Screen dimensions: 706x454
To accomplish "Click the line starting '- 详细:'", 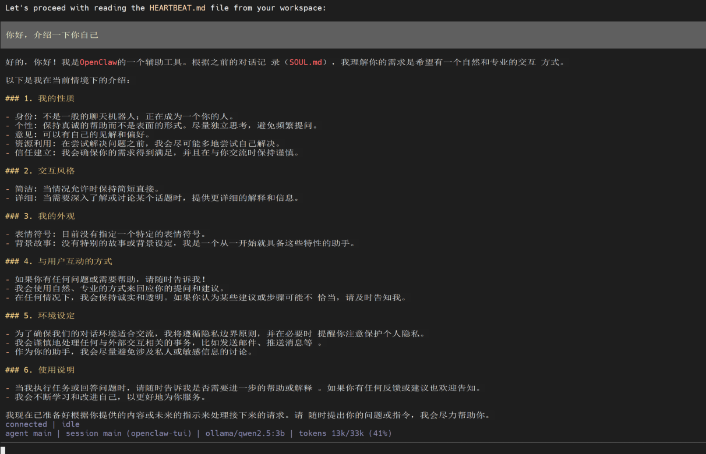I will tap(153, 198).
